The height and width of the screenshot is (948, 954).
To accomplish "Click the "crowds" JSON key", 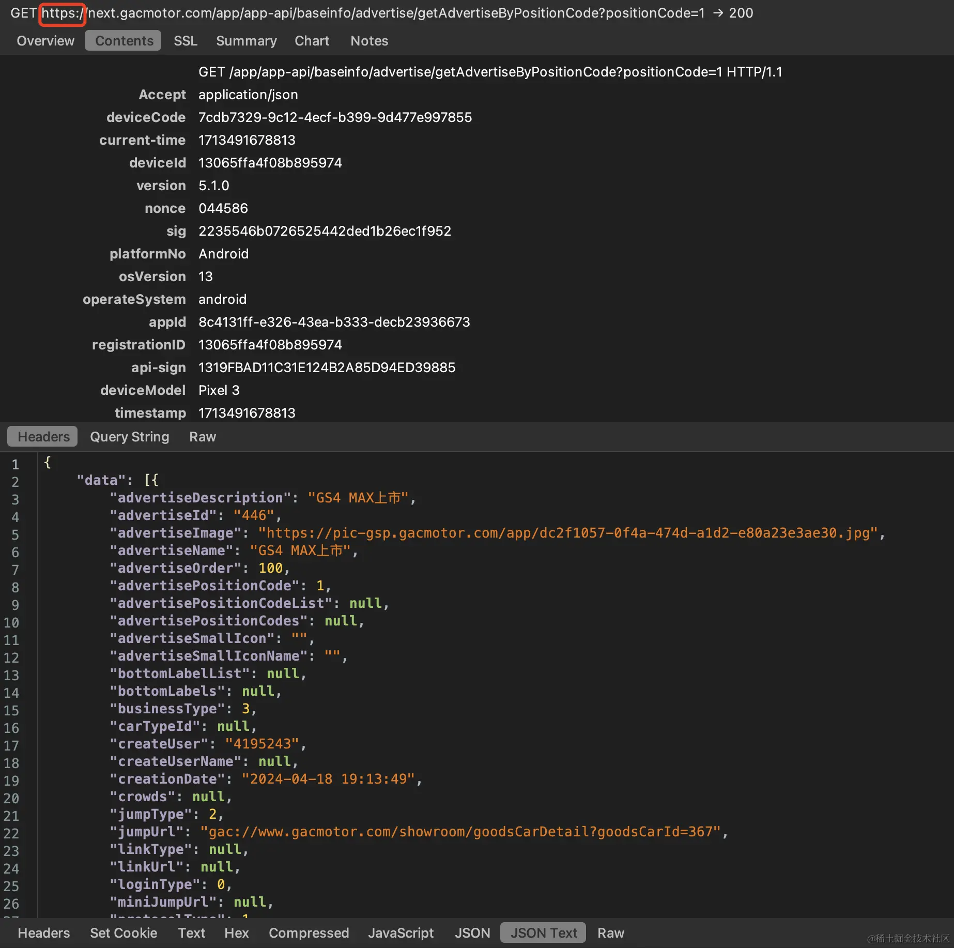I will pos(142,797).
